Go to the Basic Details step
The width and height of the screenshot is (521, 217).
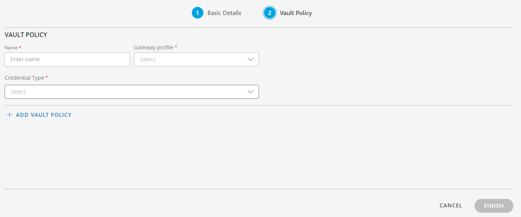point(224,13)
